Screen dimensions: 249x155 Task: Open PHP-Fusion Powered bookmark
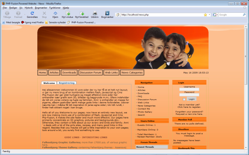[81, 22]
